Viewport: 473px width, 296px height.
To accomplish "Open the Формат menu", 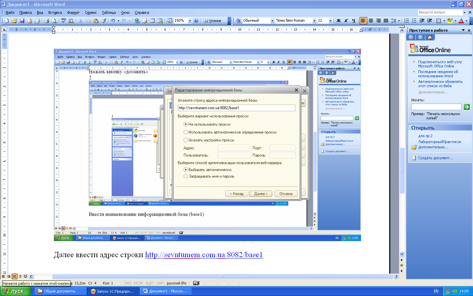I will click(x=73, y=12).
